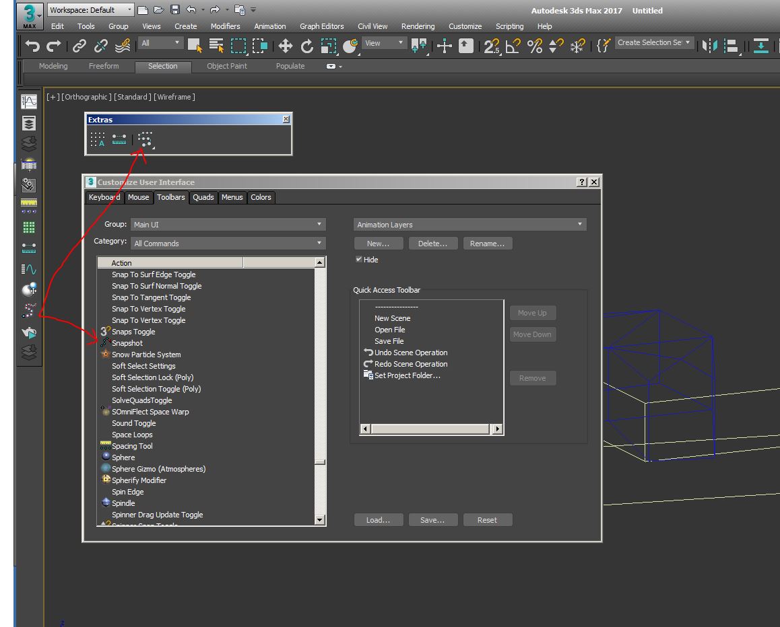Screen dimensions: 780x627
Task: Click the Select and Uniform Scale tool
Action: coord(329,46)
